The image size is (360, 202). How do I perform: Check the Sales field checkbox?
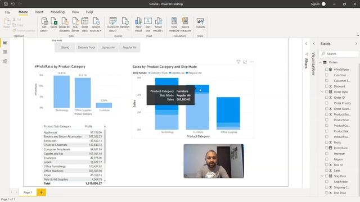click(326, 171)
